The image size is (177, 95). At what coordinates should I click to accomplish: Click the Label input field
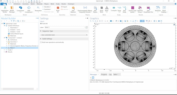(x=65, y=27)
